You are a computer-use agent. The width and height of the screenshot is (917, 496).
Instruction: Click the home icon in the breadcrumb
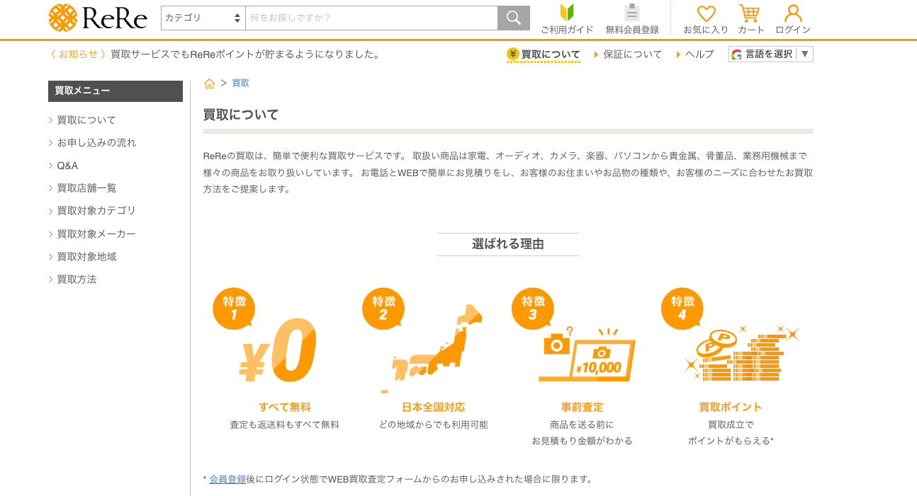click(209, 83)
